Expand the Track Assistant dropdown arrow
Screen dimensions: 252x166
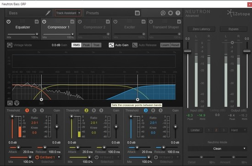[x=79, y=13]
